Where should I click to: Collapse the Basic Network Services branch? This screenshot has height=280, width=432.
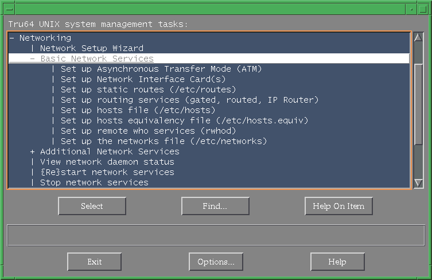click(x=33, y=59)
